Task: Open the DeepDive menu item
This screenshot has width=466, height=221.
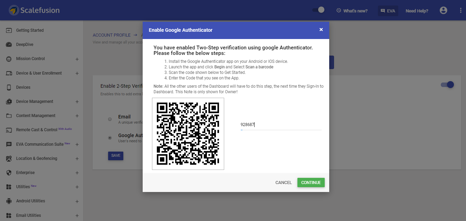Action: point(25,45)
